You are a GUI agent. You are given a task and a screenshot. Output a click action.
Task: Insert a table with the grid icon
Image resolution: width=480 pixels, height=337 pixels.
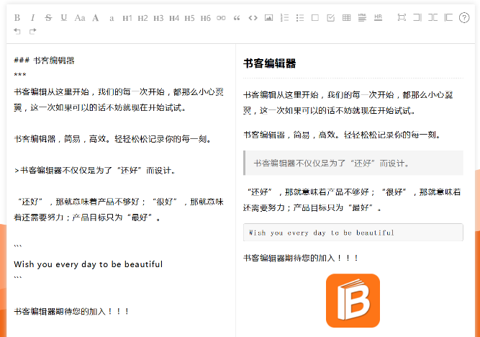click(x=347, y=18)
